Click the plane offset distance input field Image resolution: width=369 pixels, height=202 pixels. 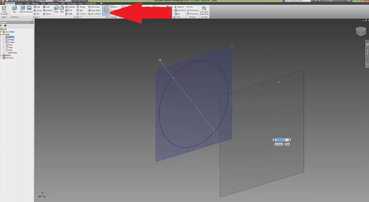[282, 140]
